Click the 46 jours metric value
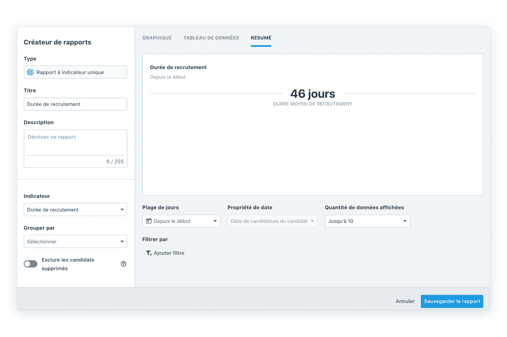 pos(312,94)
